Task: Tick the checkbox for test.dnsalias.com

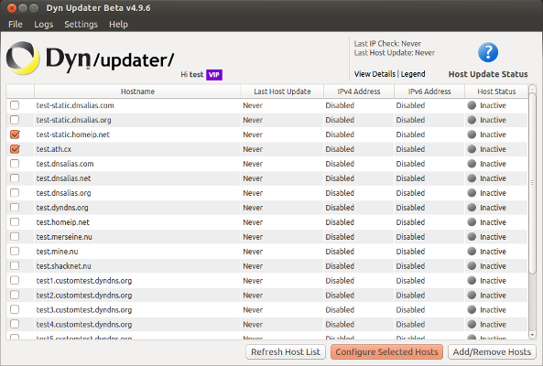Action: pos(15,164)
